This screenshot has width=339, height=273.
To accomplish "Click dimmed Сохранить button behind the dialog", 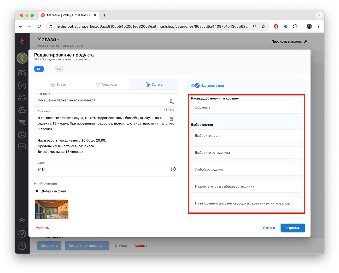I will click(x=49, y=246).
